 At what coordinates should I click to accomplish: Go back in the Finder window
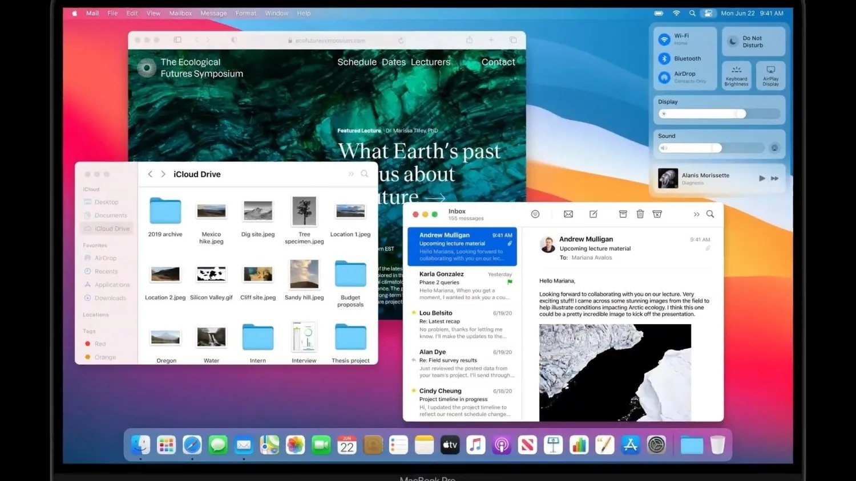pos(150,174)
